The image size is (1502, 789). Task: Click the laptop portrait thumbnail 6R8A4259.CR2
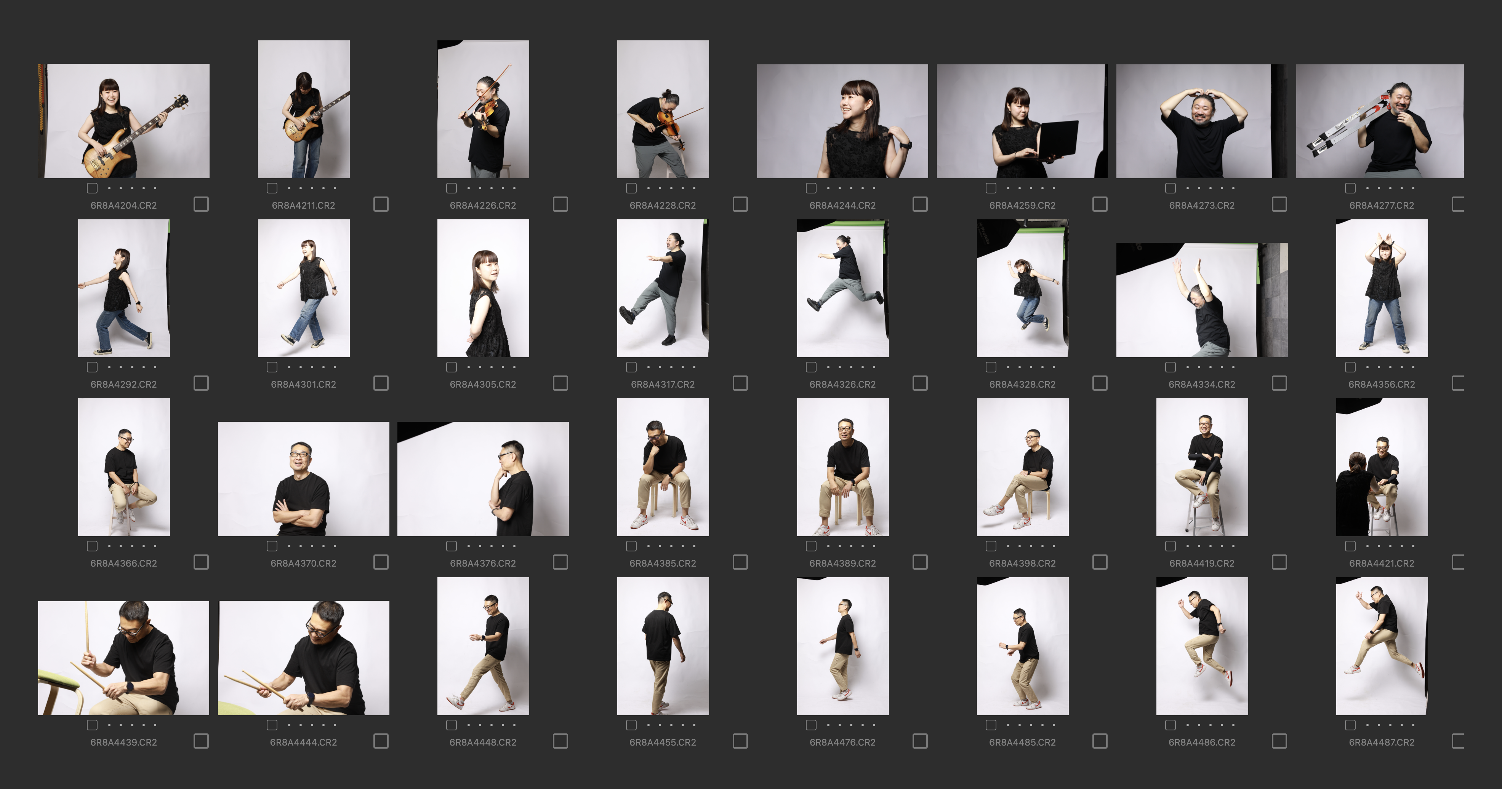coord(1022,121)
